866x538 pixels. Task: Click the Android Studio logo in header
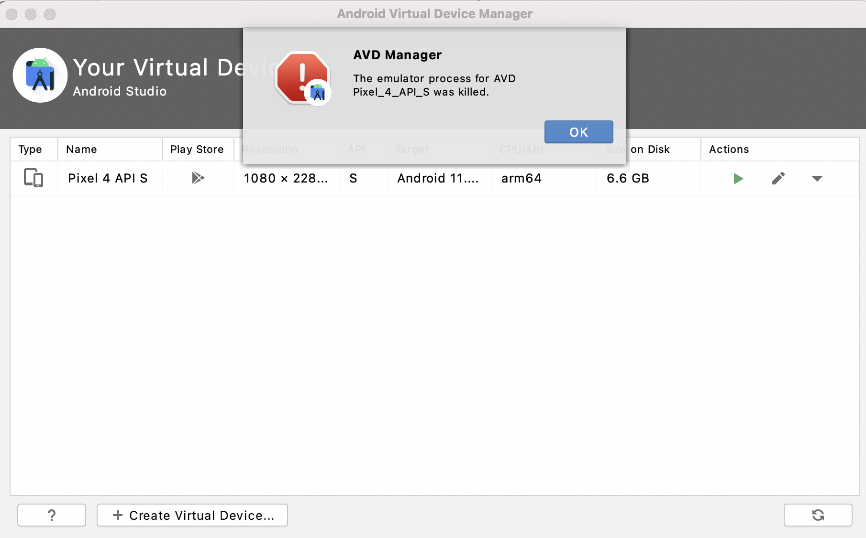coord(40,75)
